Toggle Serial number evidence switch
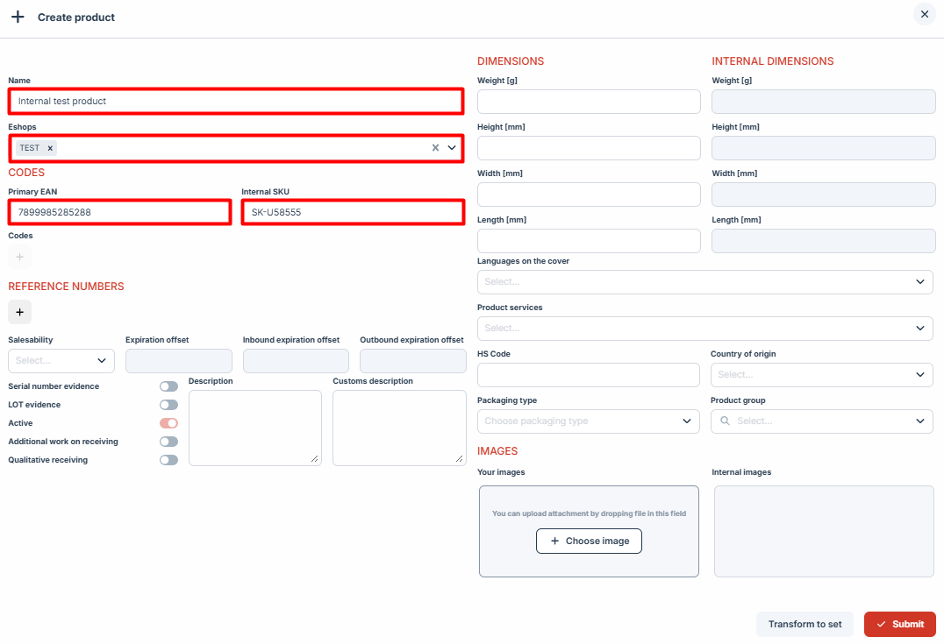Image resolution: width=944 pixels, height=644 pixels. (168, 386)
